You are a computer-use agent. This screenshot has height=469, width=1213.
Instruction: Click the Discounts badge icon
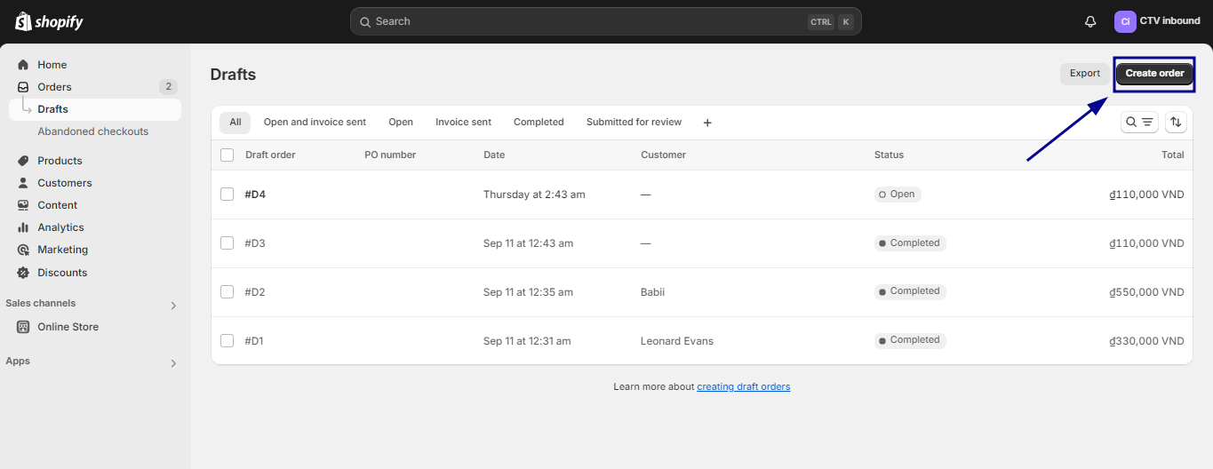pyautogui.click(x=23, y=273)
